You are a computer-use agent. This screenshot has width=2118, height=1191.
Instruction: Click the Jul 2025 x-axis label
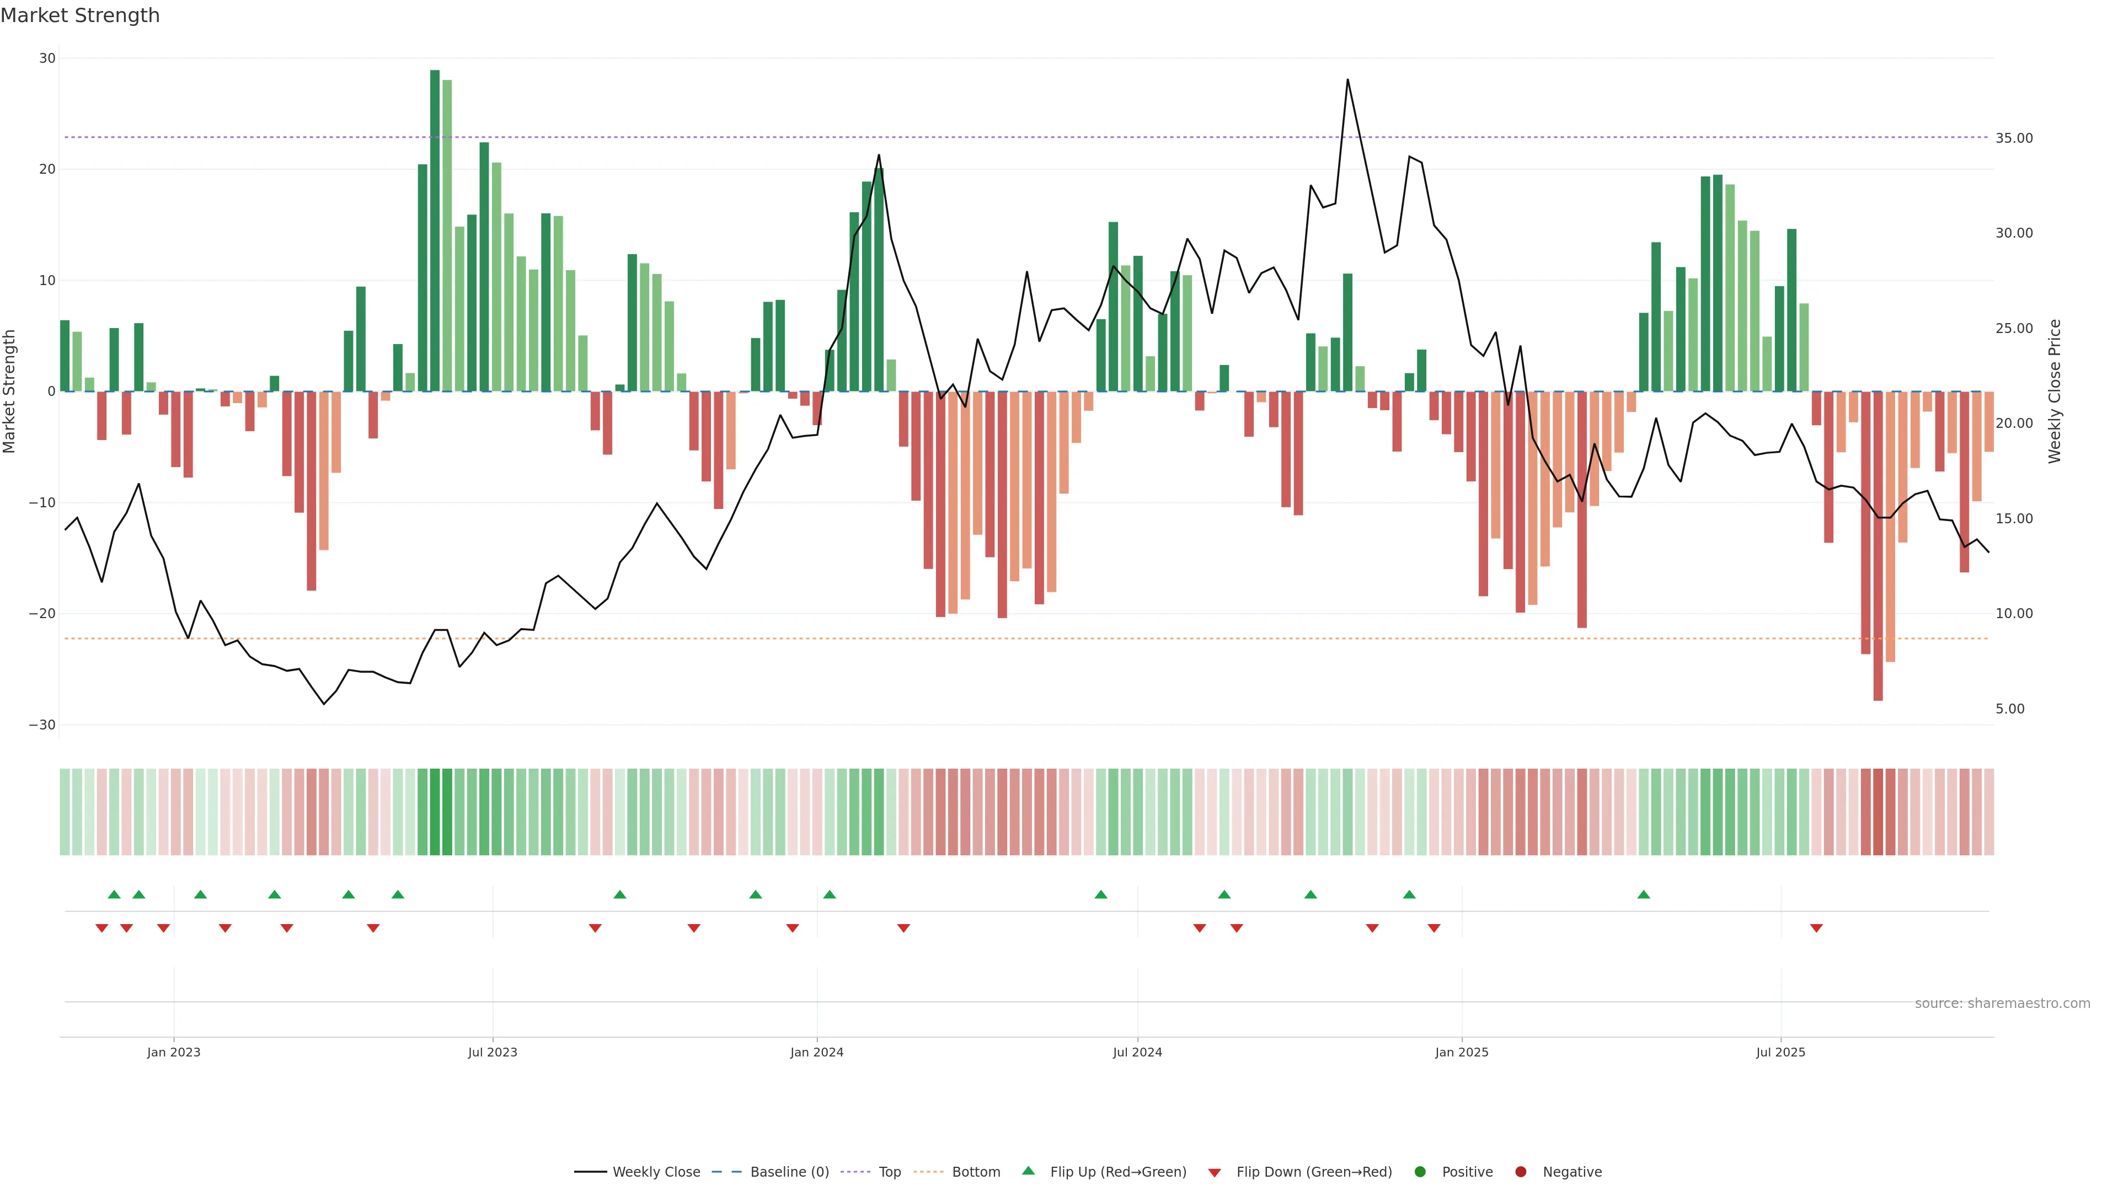(1780, 1052)
